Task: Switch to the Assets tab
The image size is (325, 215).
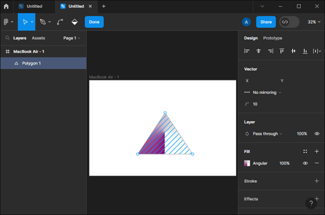Action: tap(38, 38)
